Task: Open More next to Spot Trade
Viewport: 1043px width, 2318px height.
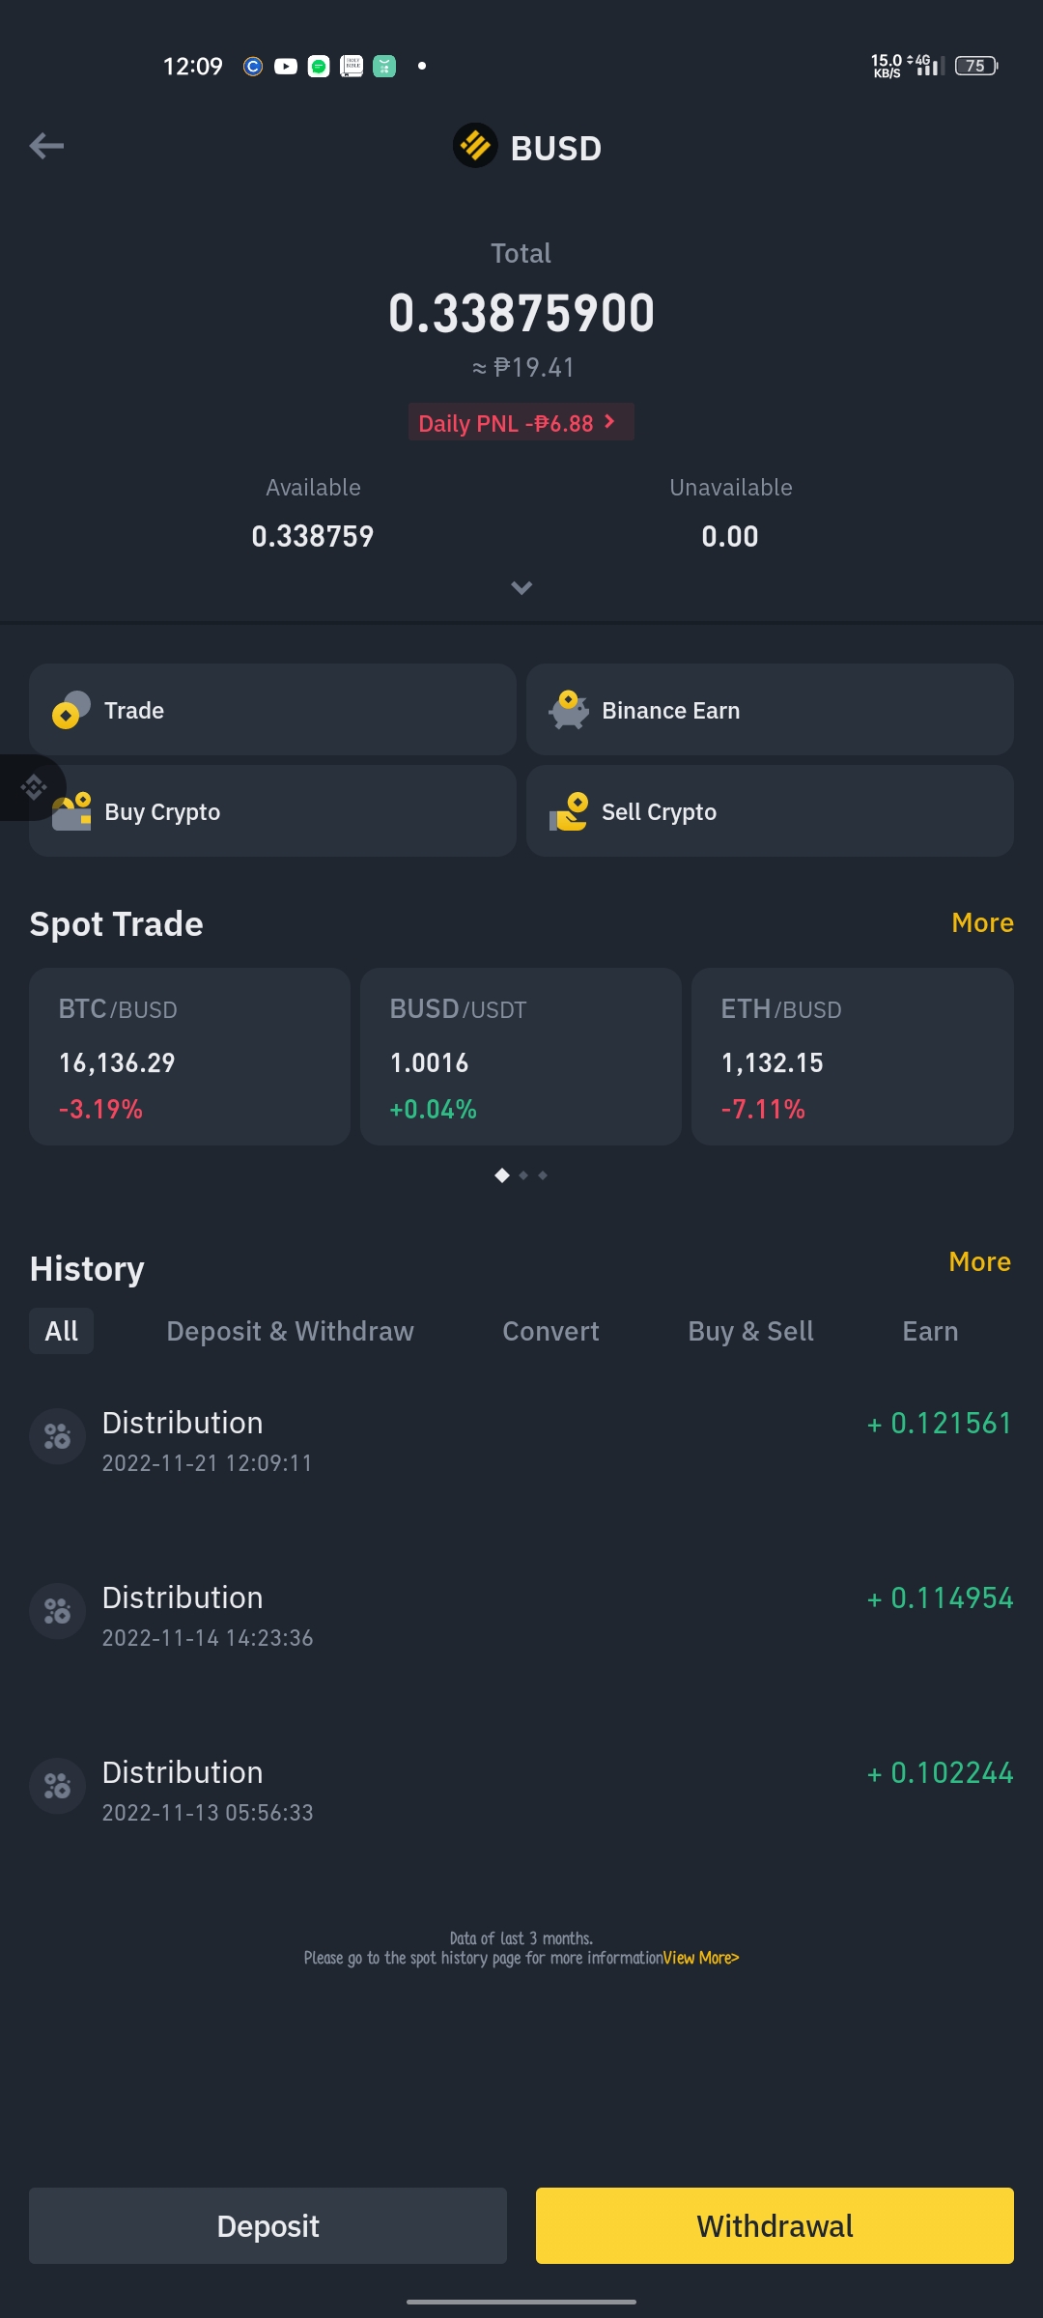Action: [982, 922]
